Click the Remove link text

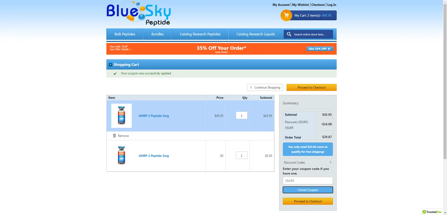(123, 136)
